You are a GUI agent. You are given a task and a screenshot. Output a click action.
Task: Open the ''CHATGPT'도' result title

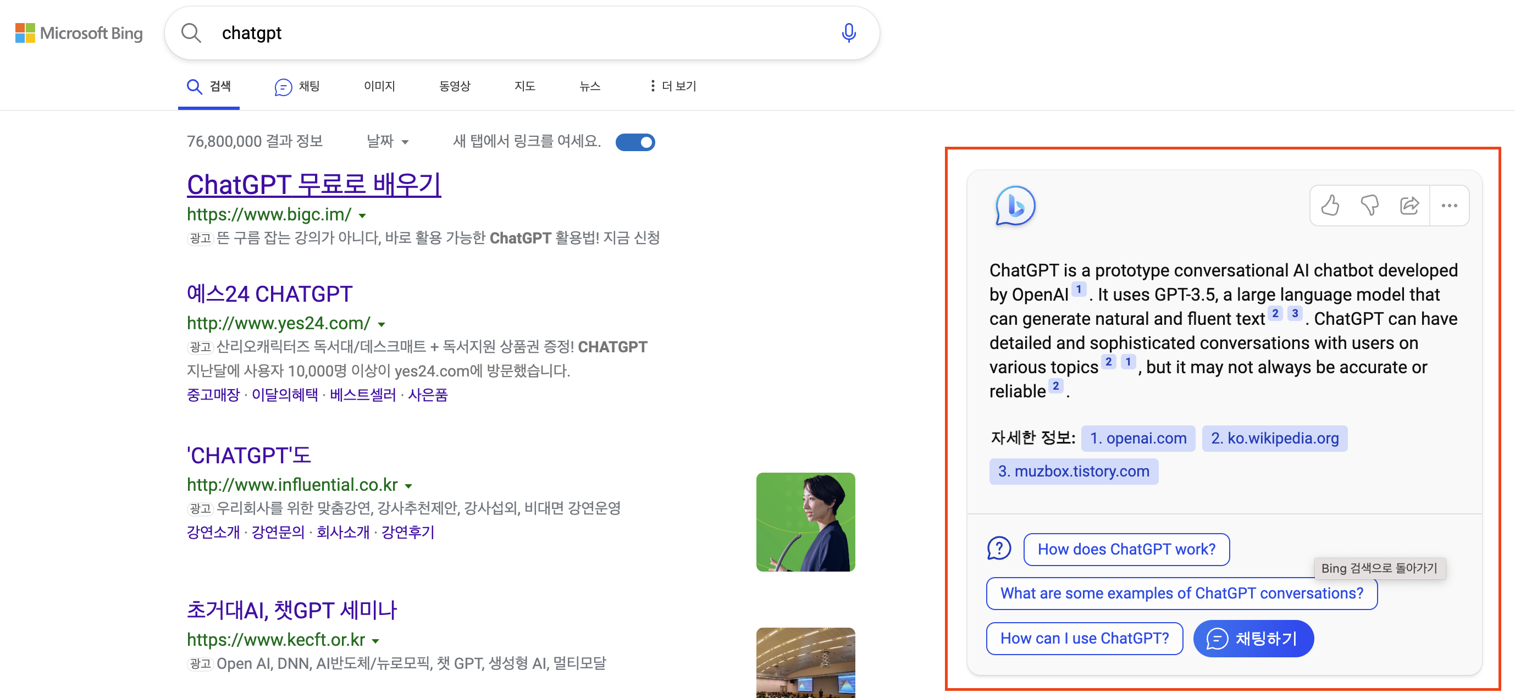tap(248, 455)
